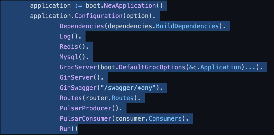Select the BuildDependencies identifier

tap(187, 26)
